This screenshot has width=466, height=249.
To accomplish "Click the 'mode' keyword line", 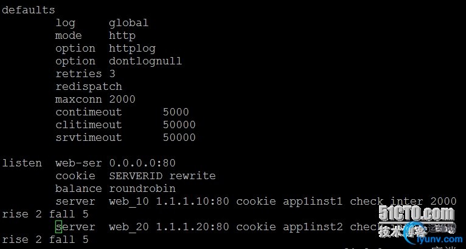I will (68, 36).
